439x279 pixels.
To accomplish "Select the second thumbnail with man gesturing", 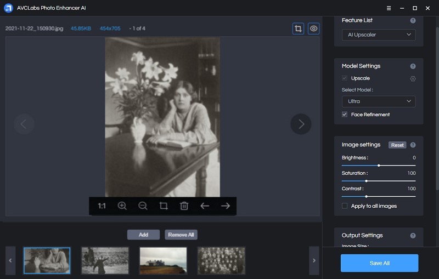I will click(x=105, y=260).
